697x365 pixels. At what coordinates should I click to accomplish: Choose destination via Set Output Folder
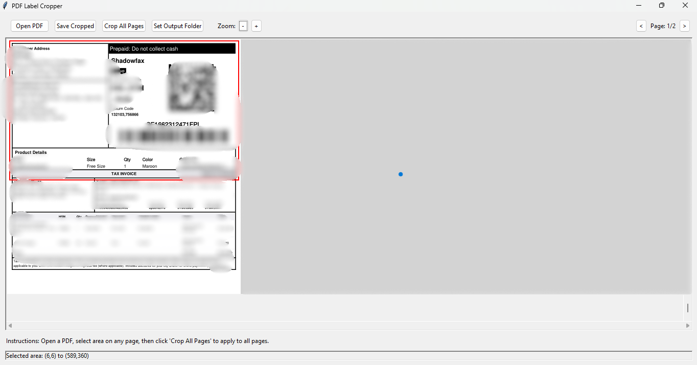click(178, 26)
